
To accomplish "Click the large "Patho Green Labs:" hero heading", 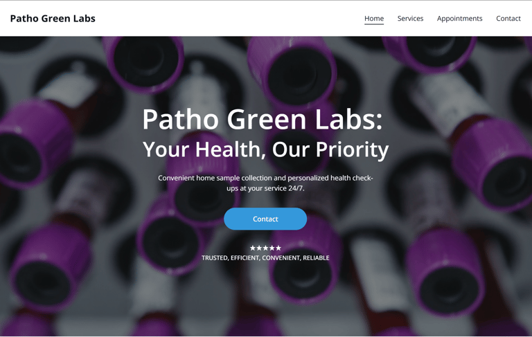I will click(263, 119).
